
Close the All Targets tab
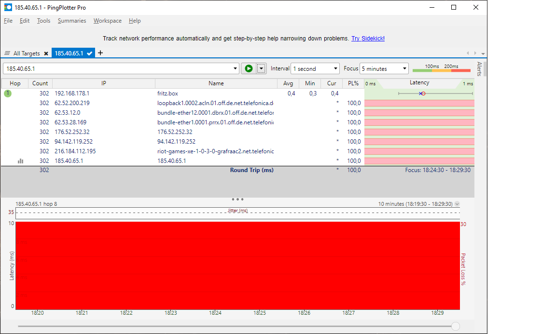46,53
